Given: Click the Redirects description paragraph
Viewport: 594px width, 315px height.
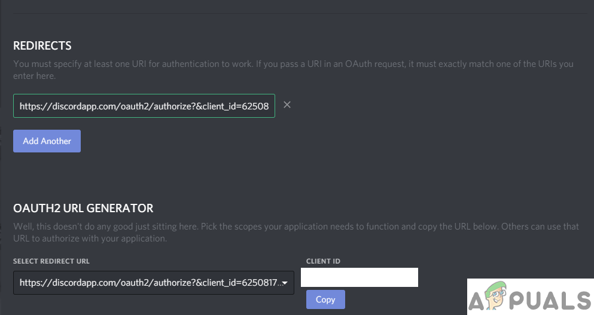Looking at the screenshot, I should click(x=293, y=70).
